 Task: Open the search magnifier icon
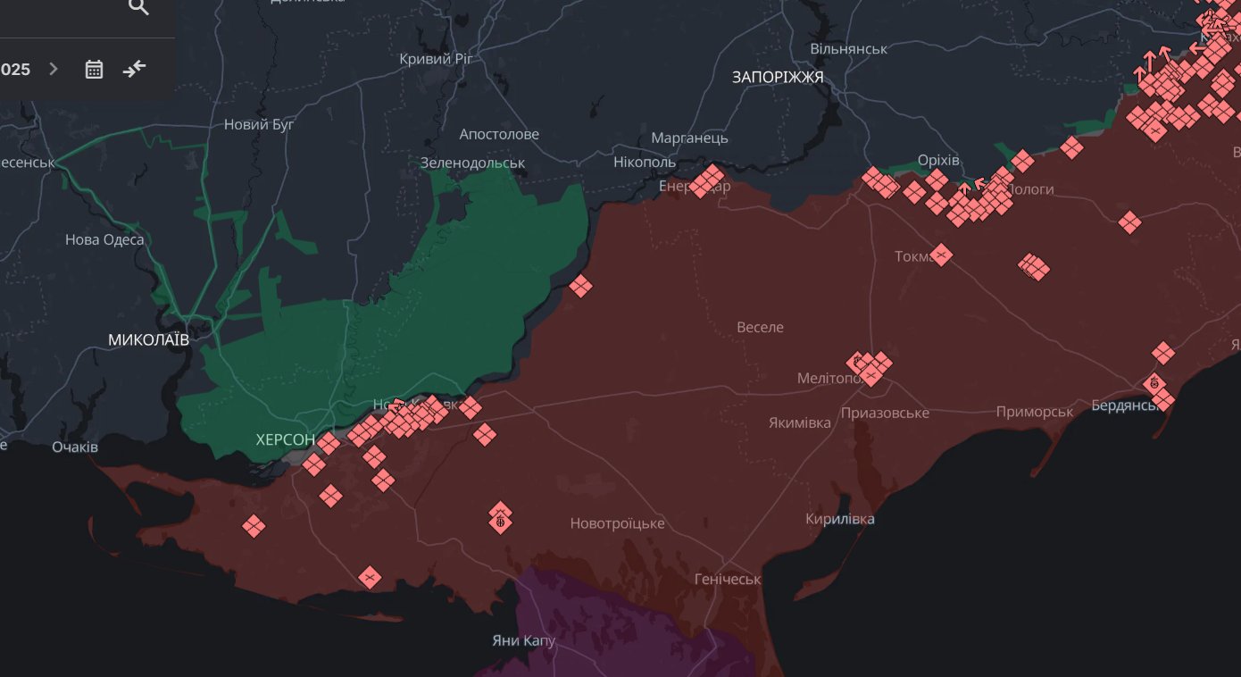[x=138, y=7]
